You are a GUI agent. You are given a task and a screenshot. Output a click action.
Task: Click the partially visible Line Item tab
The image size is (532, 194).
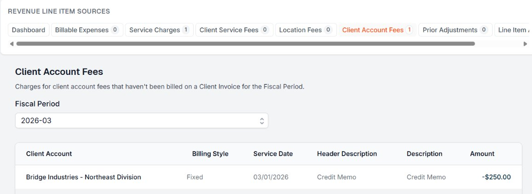point(514,30)
